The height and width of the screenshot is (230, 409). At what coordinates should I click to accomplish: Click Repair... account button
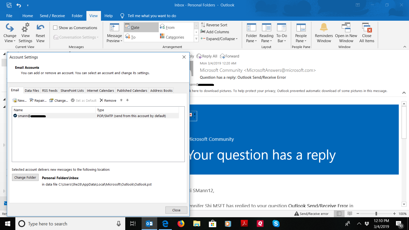click(x=38, y=100)
